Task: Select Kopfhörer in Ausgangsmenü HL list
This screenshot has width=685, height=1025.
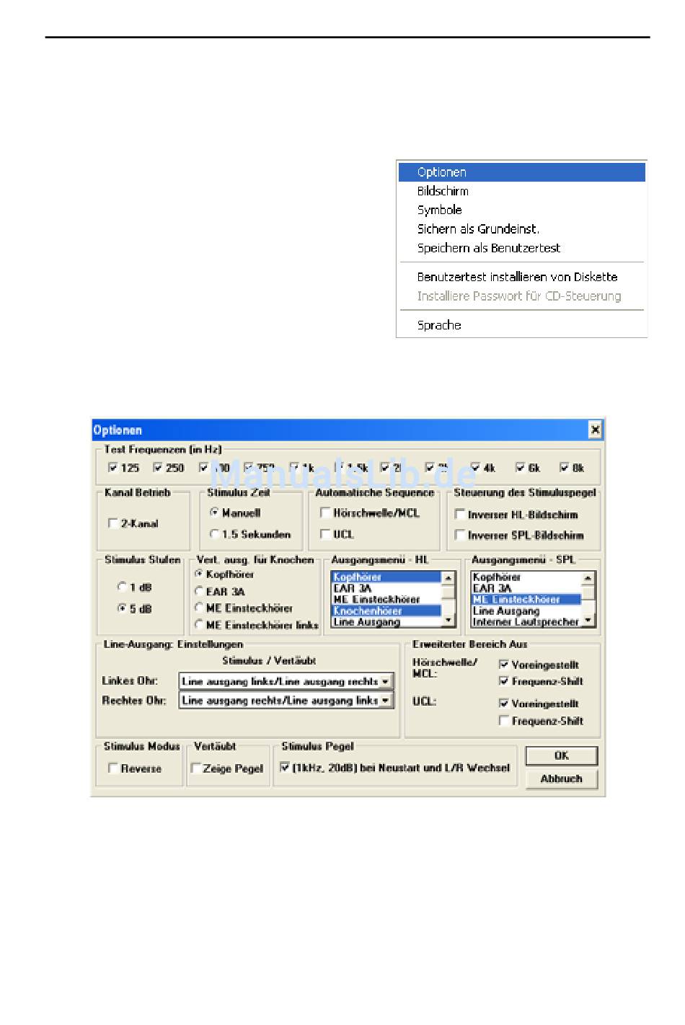Action: coord(386,577)
